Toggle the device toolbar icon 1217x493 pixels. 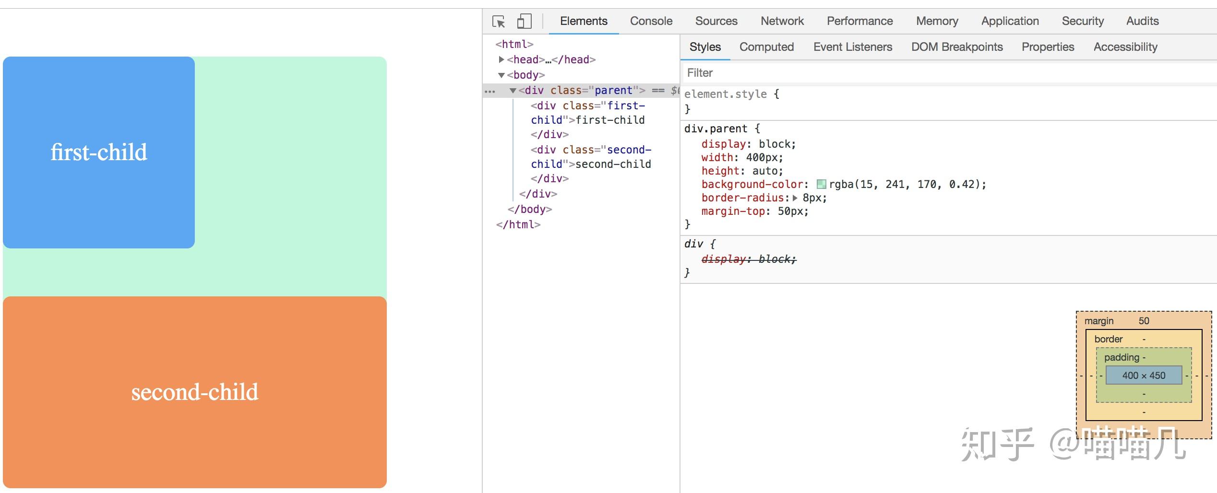point(524,22)
